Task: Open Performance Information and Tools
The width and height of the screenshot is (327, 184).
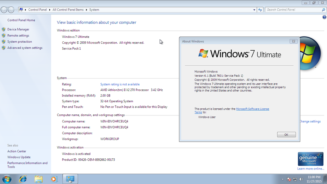Action: pyautogui.click(x=27, y=165)
